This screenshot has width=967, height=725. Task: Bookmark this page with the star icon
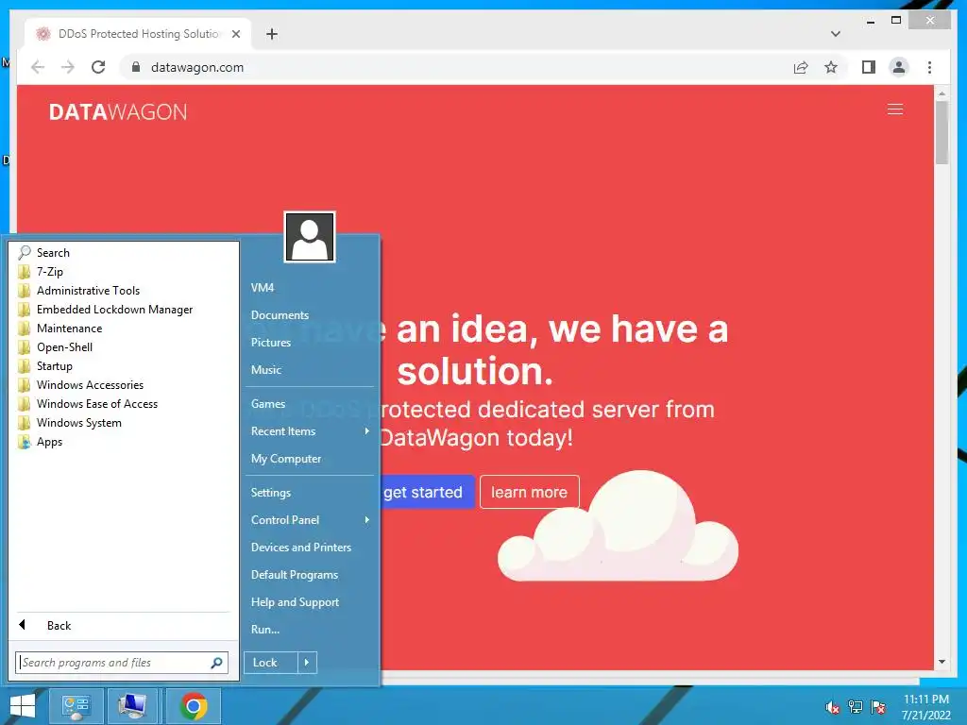pos(831,67)
